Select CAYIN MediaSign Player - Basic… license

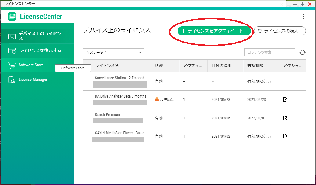[121, 133]
